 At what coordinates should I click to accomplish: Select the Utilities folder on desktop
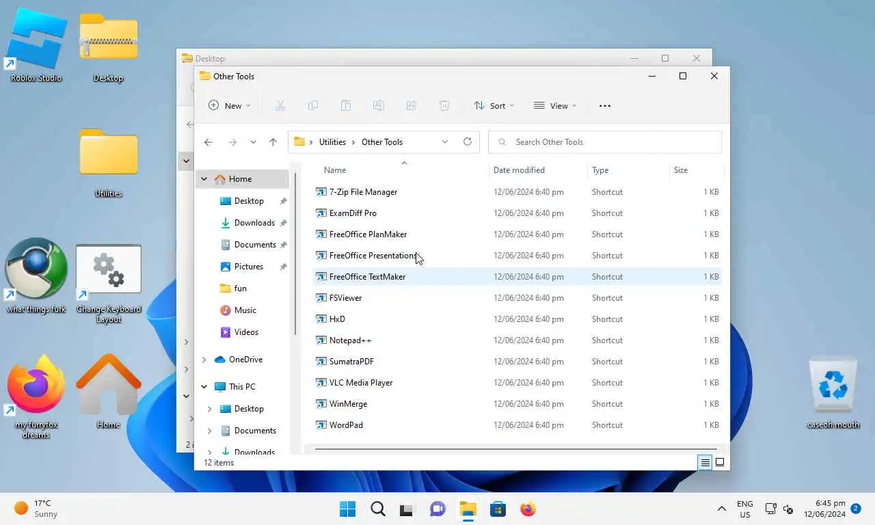point(108,162)
